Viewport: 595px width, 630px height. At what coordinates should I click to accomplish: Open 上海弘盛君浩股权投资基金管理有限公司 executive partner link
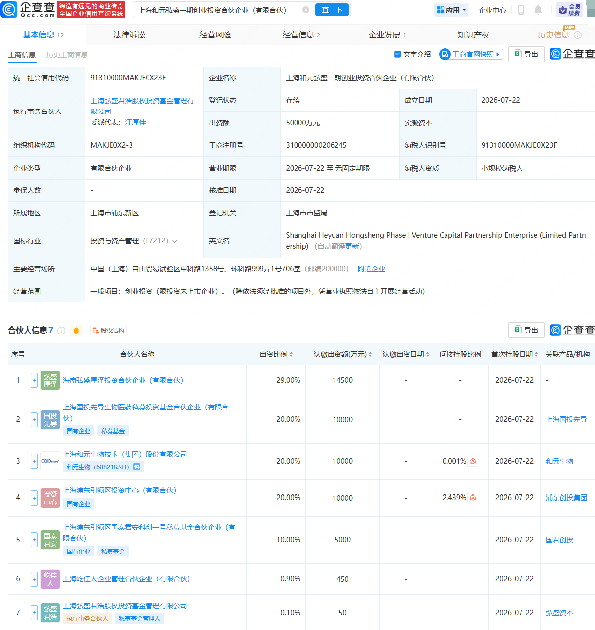click(142, 106)
